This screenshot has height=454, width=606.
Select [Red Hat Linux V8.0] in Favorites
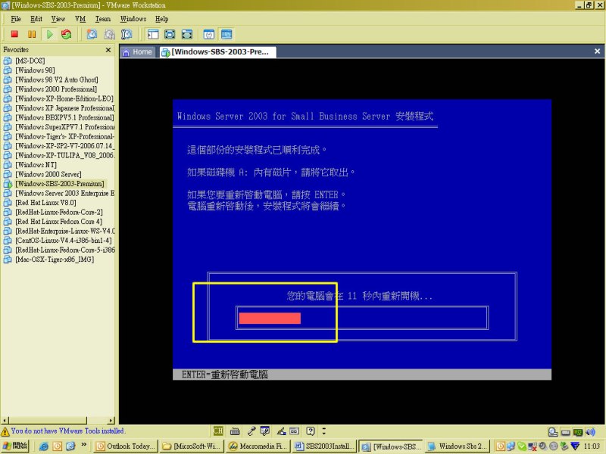click(45, 203)
